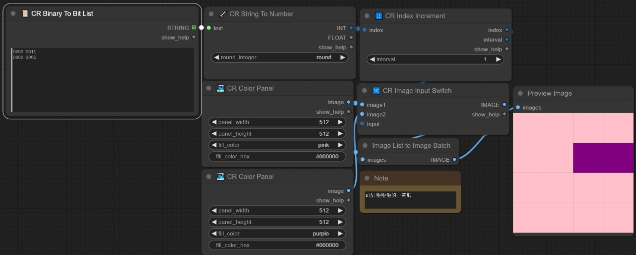Click the CR Index Increment title icon
636x255 pixels.
click(x=379, y=16)
